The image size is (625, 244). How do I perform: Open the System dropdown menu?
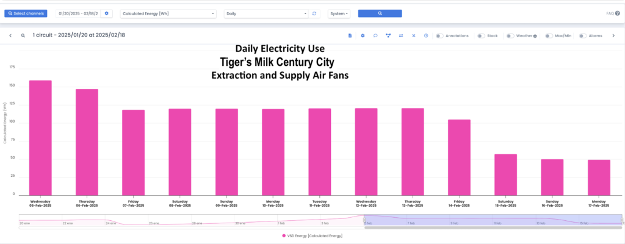point(339,13)
